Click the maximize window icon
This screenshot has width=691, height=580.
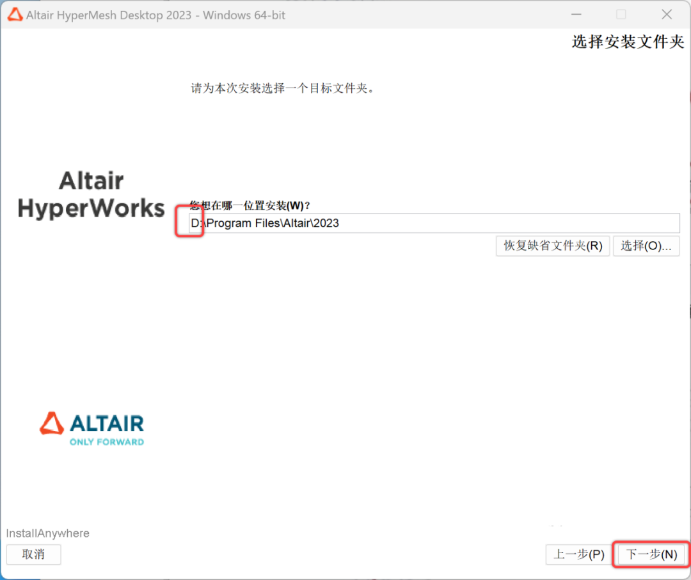point(621,15)
